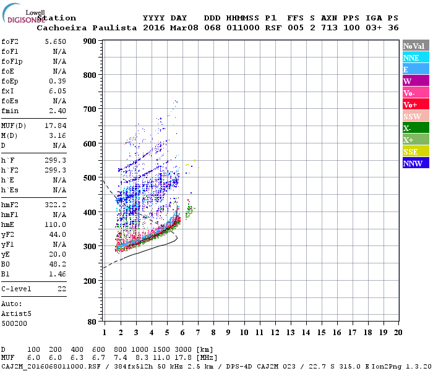Select the NNE cyan legend swatch
Image resolution: width=433 pixels, height=371 pixels.
tap(416, 58)
